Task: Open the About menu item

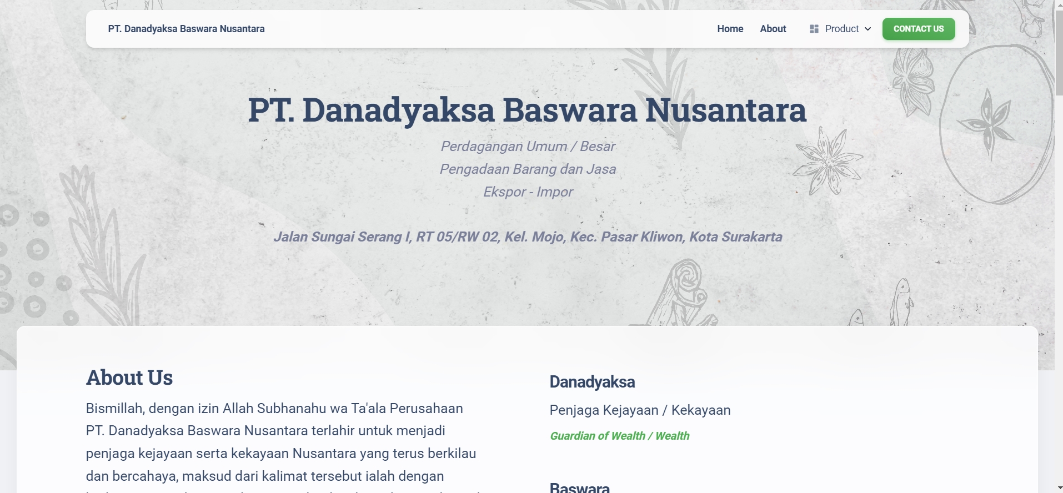Action: tap(773, 29)
